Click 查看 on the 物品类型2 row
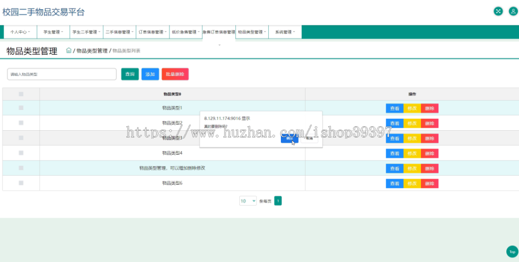This screenshot has height=262, width=519. [x=394, y=123]
